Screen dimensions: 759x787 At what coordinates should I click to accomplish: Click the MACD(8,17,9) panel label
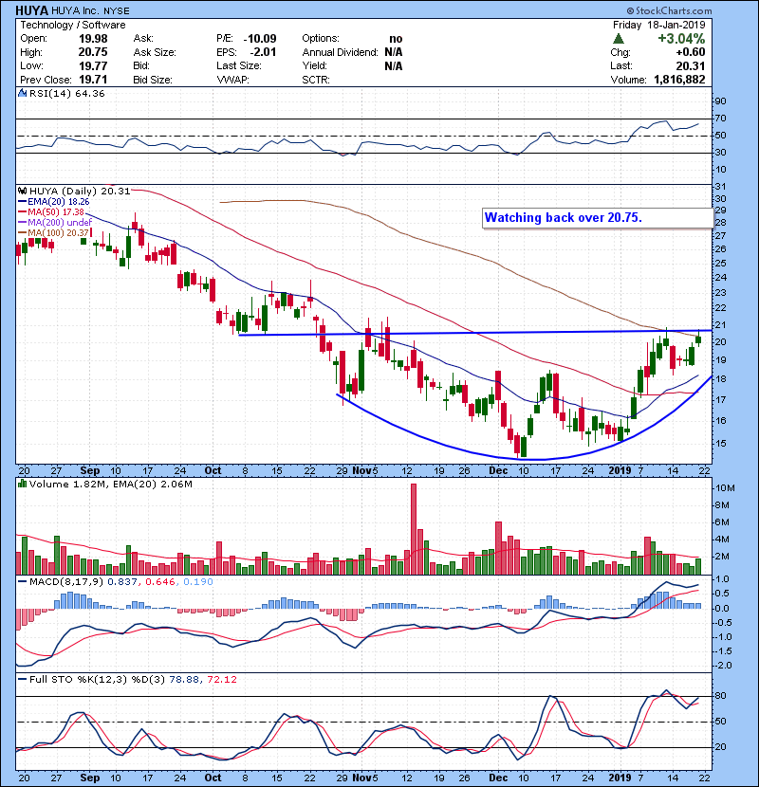pos(66,582)
